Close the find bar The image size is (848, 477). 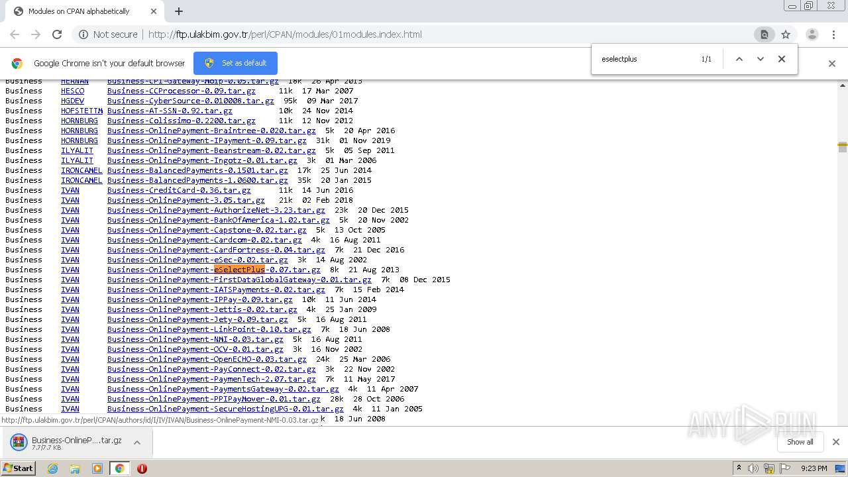pos(782,59)
